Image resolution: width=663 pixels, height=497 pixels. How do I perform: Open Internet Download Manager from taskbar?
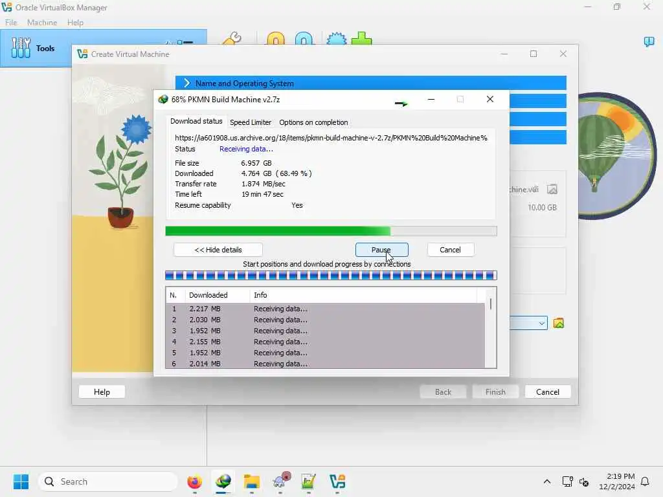click(x=223, y=481)
